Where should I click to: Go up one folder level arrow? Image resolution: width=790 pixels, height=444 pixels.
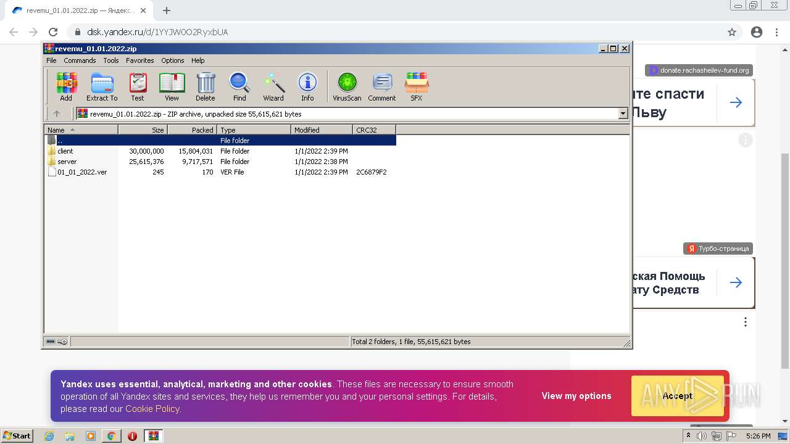(57, 113)
